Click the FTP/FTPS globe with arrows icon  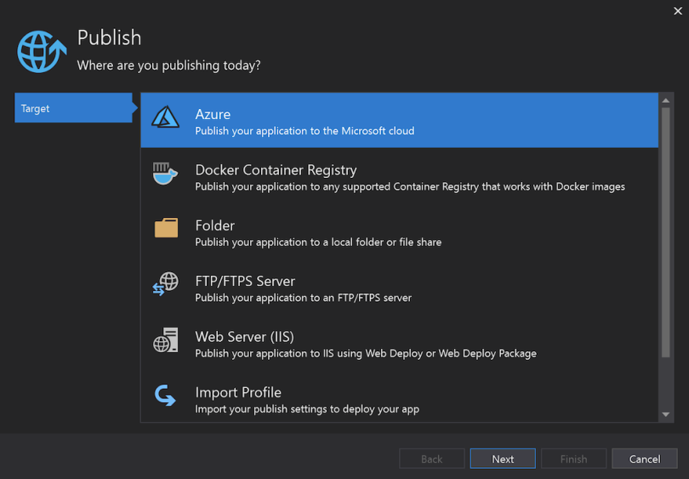[x=165, y=283]
